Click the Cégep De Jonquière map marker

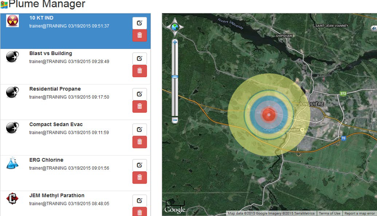pyautogui.click(x=302, y=130)
